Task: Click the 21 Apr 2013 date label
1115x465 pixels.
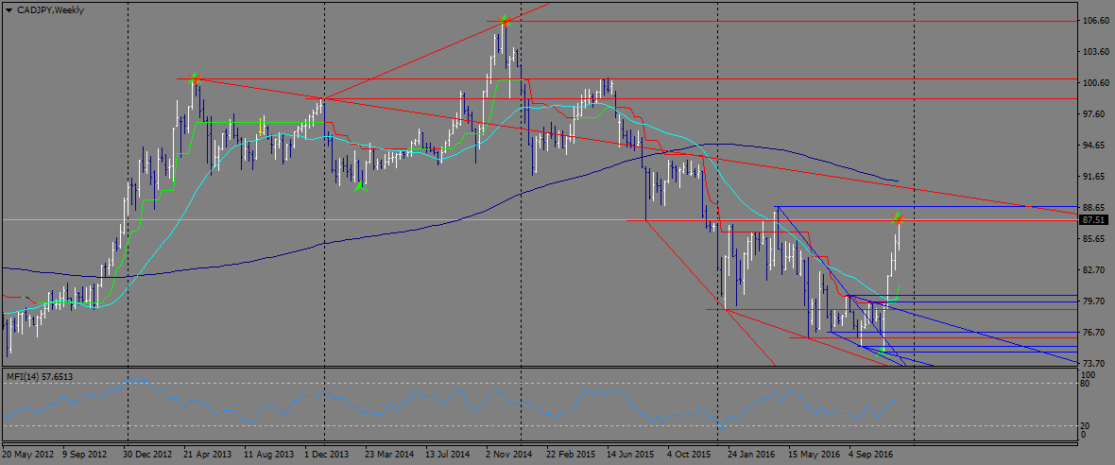Action: click(208, 453)
